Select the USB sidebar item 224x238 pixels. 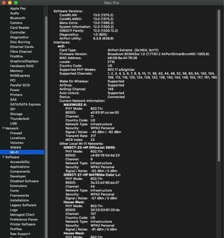click(13, 124)
